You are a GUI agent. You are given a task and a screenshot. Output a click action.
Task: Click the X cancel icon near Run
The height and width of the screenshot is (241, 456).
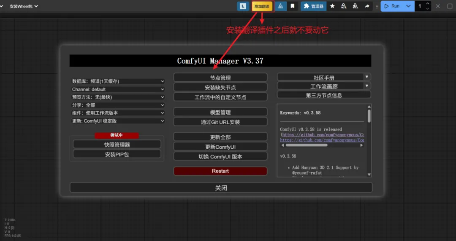[438, 6]
